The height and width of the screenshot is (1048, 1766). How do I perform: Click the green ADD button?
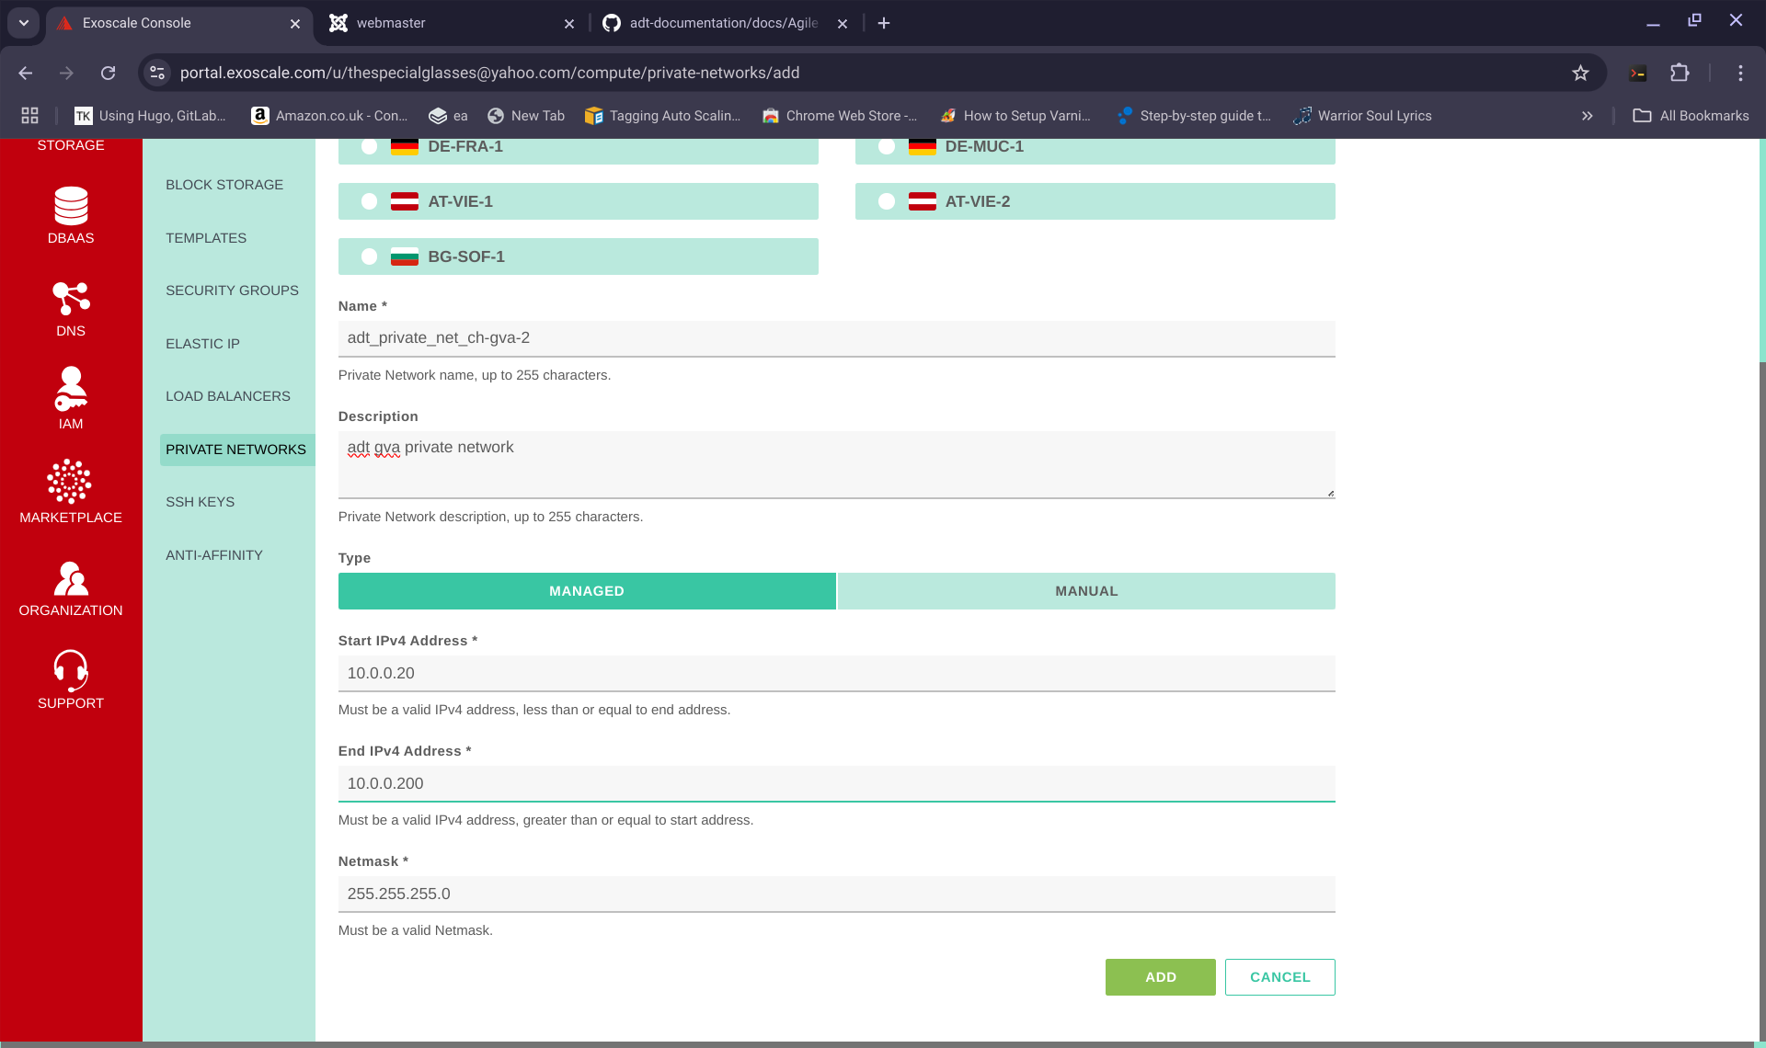[x=1160, y=977]
